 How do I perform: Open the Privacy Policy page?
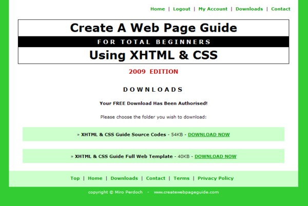[216, 178]
